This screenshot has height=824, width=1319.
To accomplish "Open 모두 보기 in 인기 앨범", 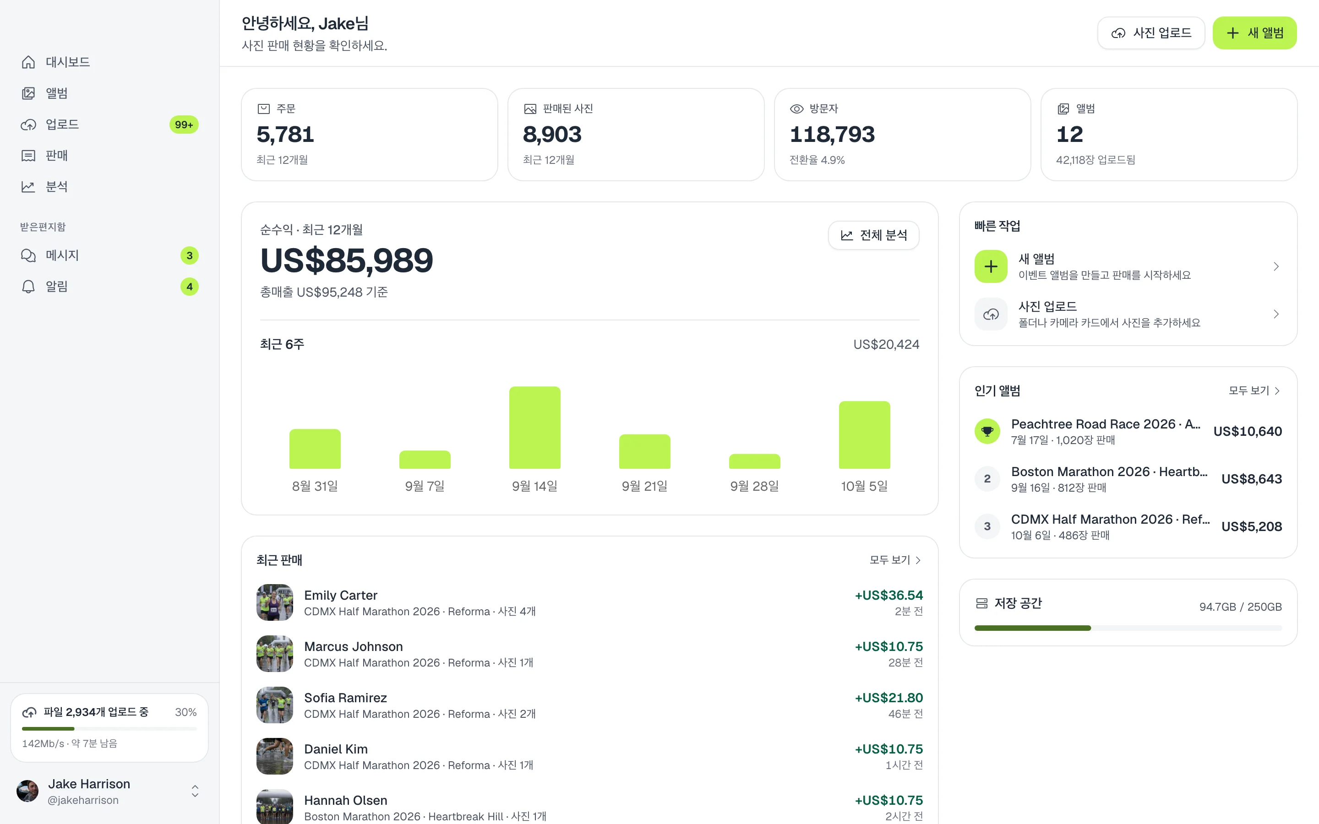I will (1254, 391).
